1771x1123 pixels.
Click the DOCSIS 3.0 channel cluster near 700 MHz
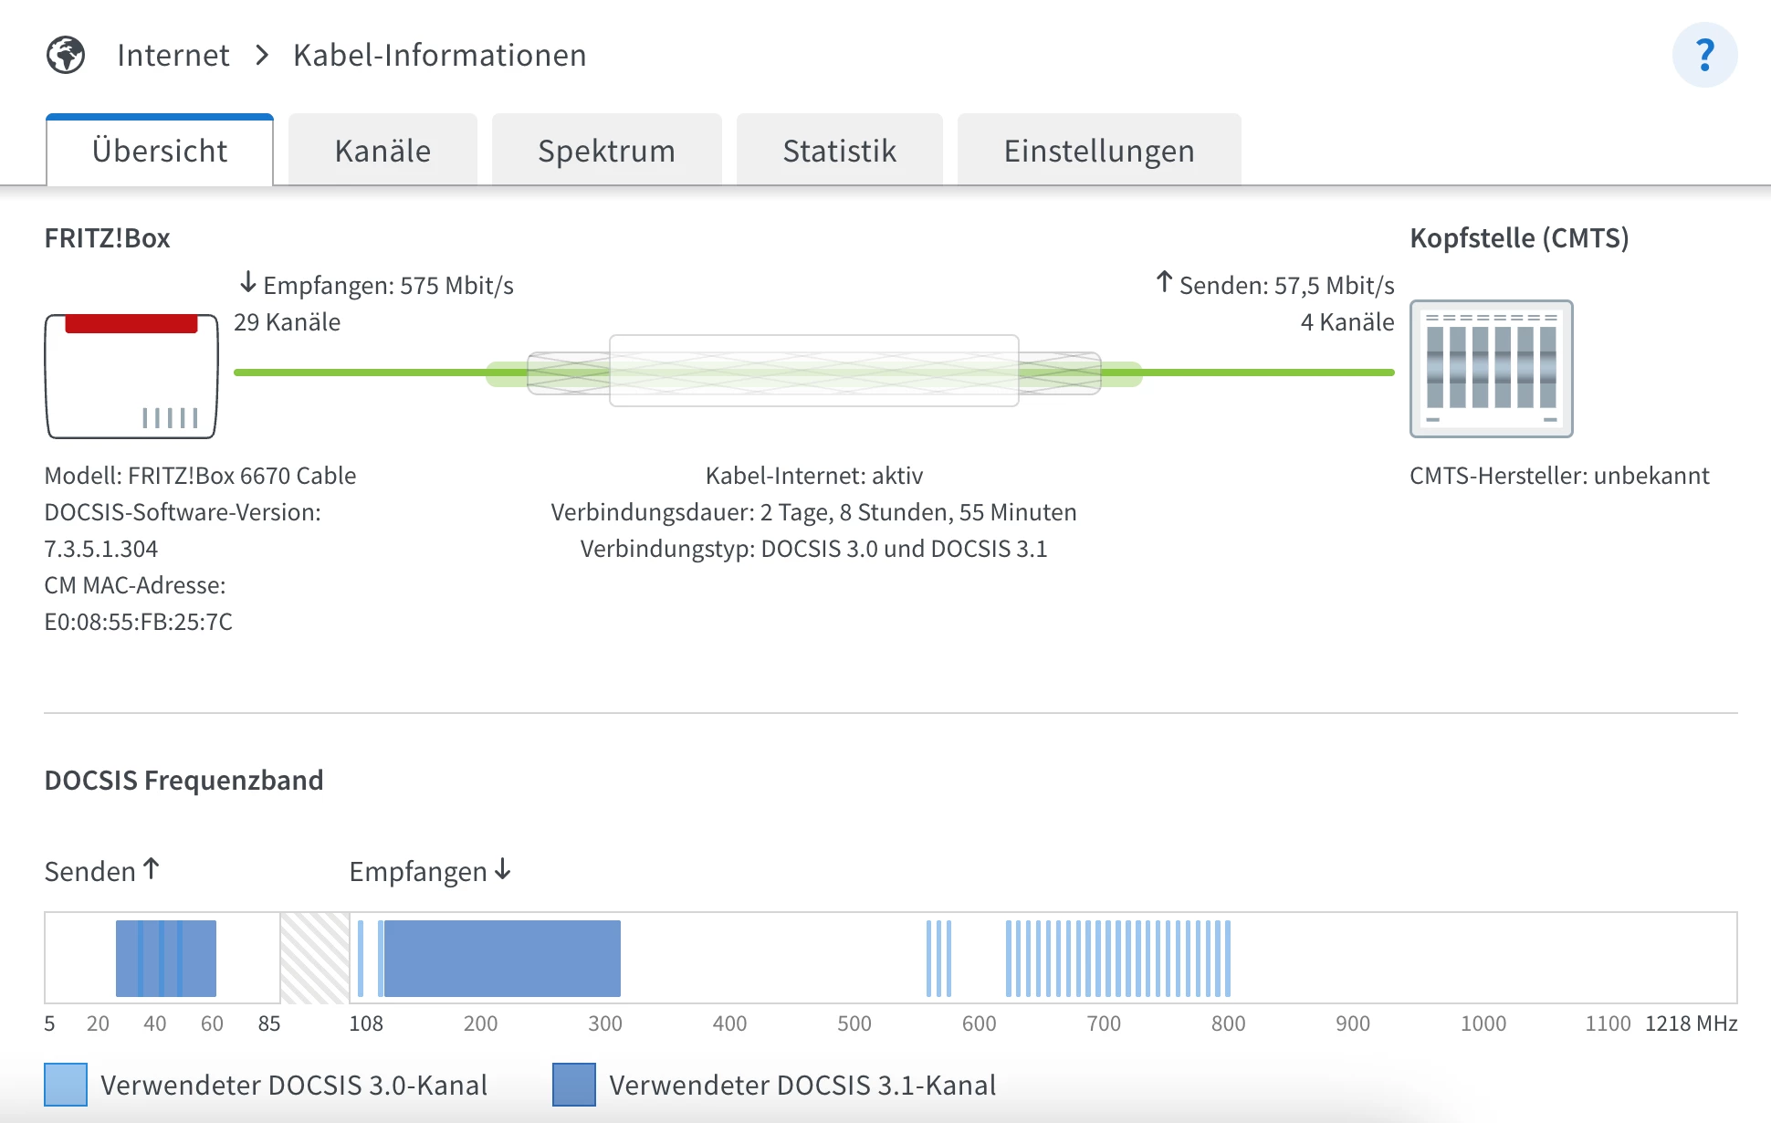pyautogui.click(x=1118, y=959)
